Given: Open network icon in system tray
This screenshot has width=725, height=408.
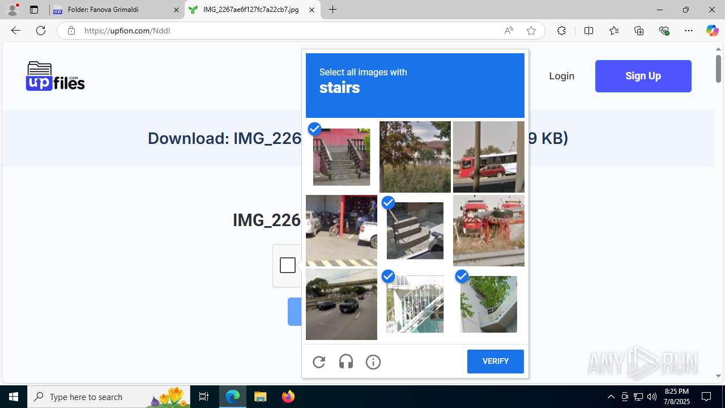Looking at the screenshot, I should click(x=638, y=397).
